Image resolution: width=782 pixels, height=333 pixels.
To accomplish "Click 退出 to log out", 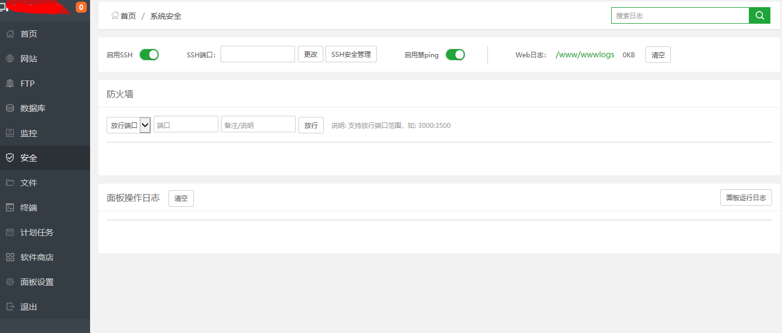I will pyautogui.click(x=45, y=307).
